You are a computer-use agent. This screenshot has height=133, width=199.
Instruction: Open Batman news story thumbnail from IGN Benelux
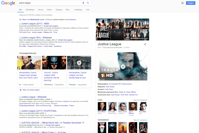coord(54,63)
